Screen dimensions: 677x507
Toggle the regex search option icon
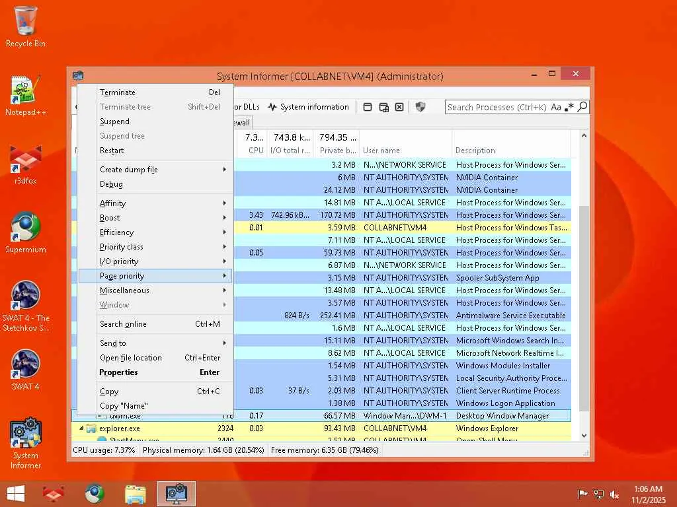click(569, 106)
